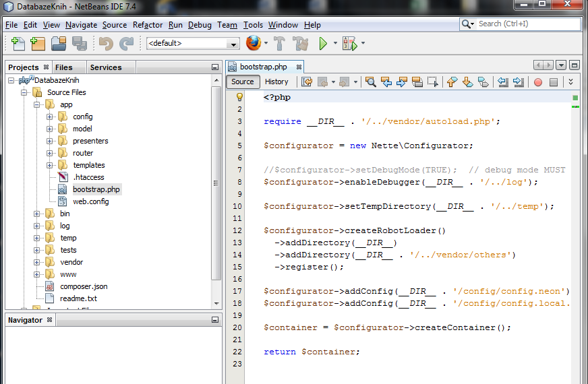The height and width of the screenshot is (384, 588).
Task: Minimize the Navigator window
Action: [215, 319]
